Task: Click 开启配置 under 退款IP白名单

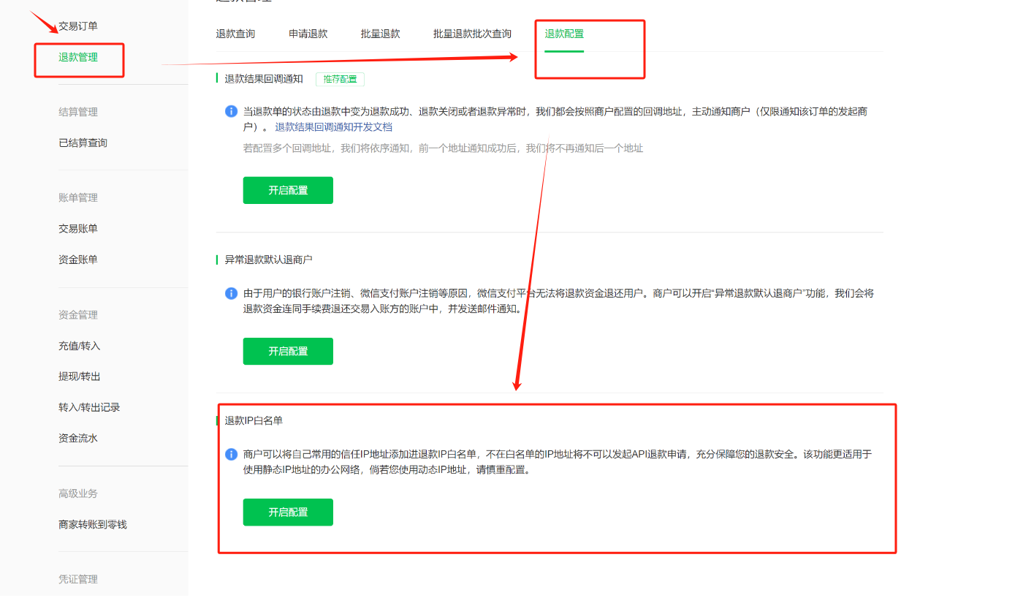Action: point(288,512)
